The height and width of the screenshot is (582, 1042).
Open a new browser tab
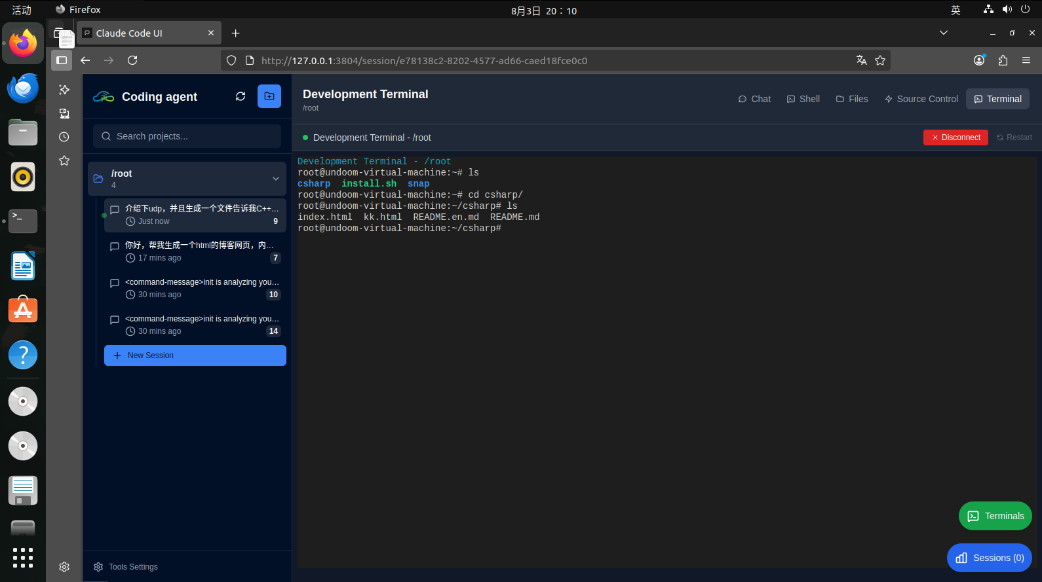point(236,33)
